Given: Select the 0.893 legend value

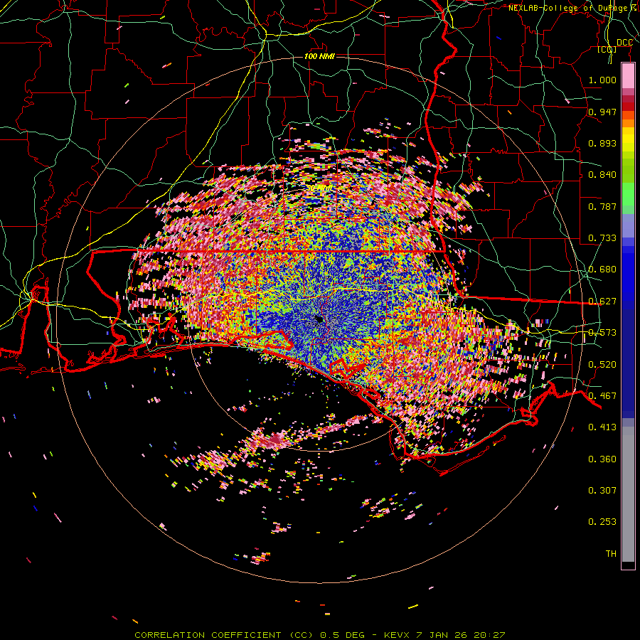Looking at the screenshot, I should [602, 143].
